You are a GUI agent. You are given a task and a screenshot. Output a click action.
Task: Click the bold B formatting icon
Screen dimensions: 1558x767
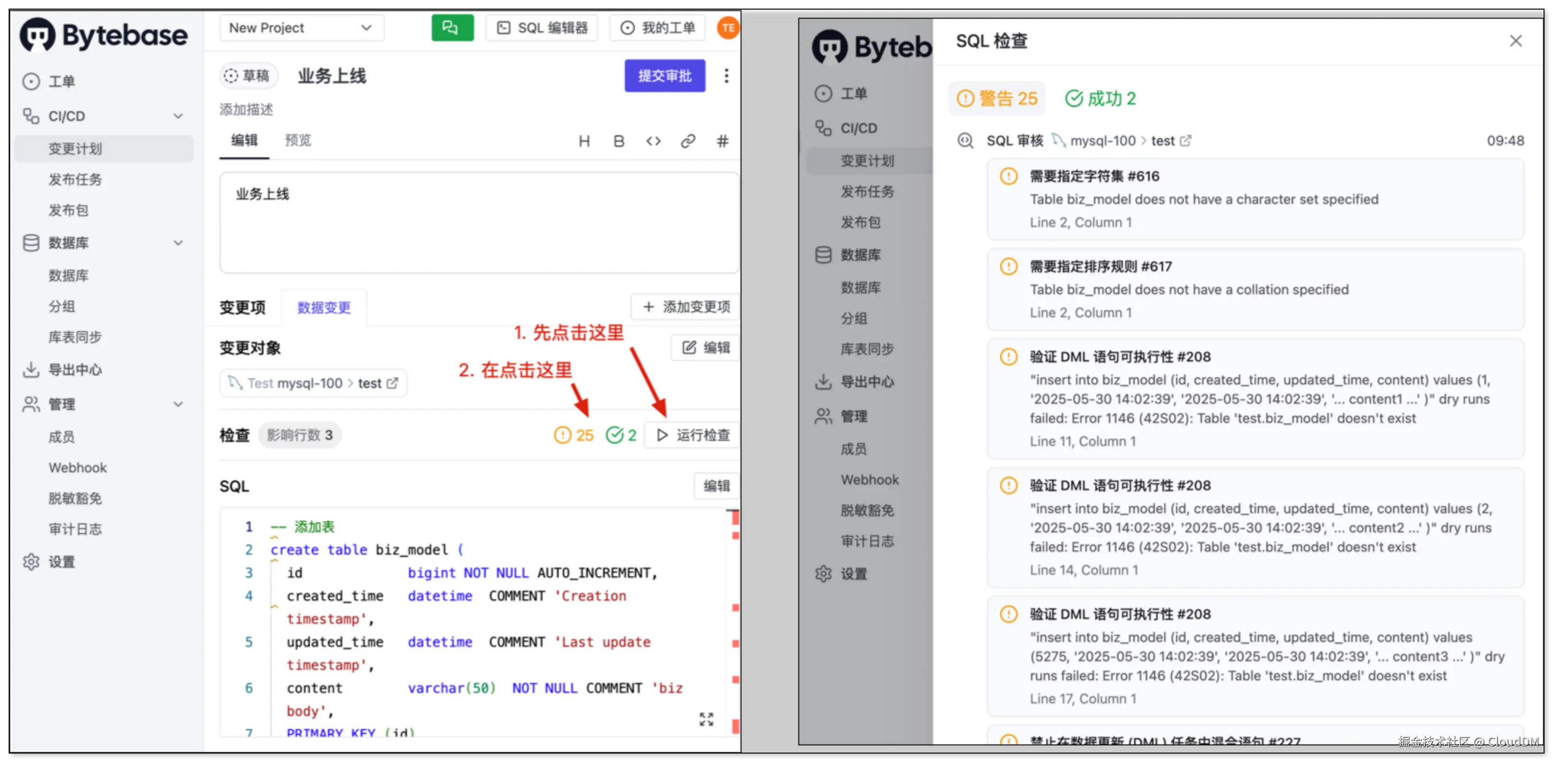(618, 141)
